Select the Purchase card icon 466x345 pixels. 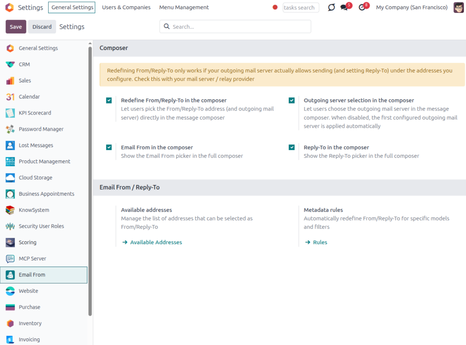(x=10, y=307)
